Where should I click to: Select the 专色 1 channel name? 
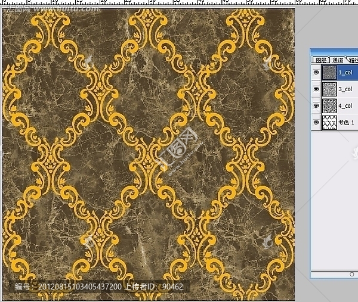point(346,122)
